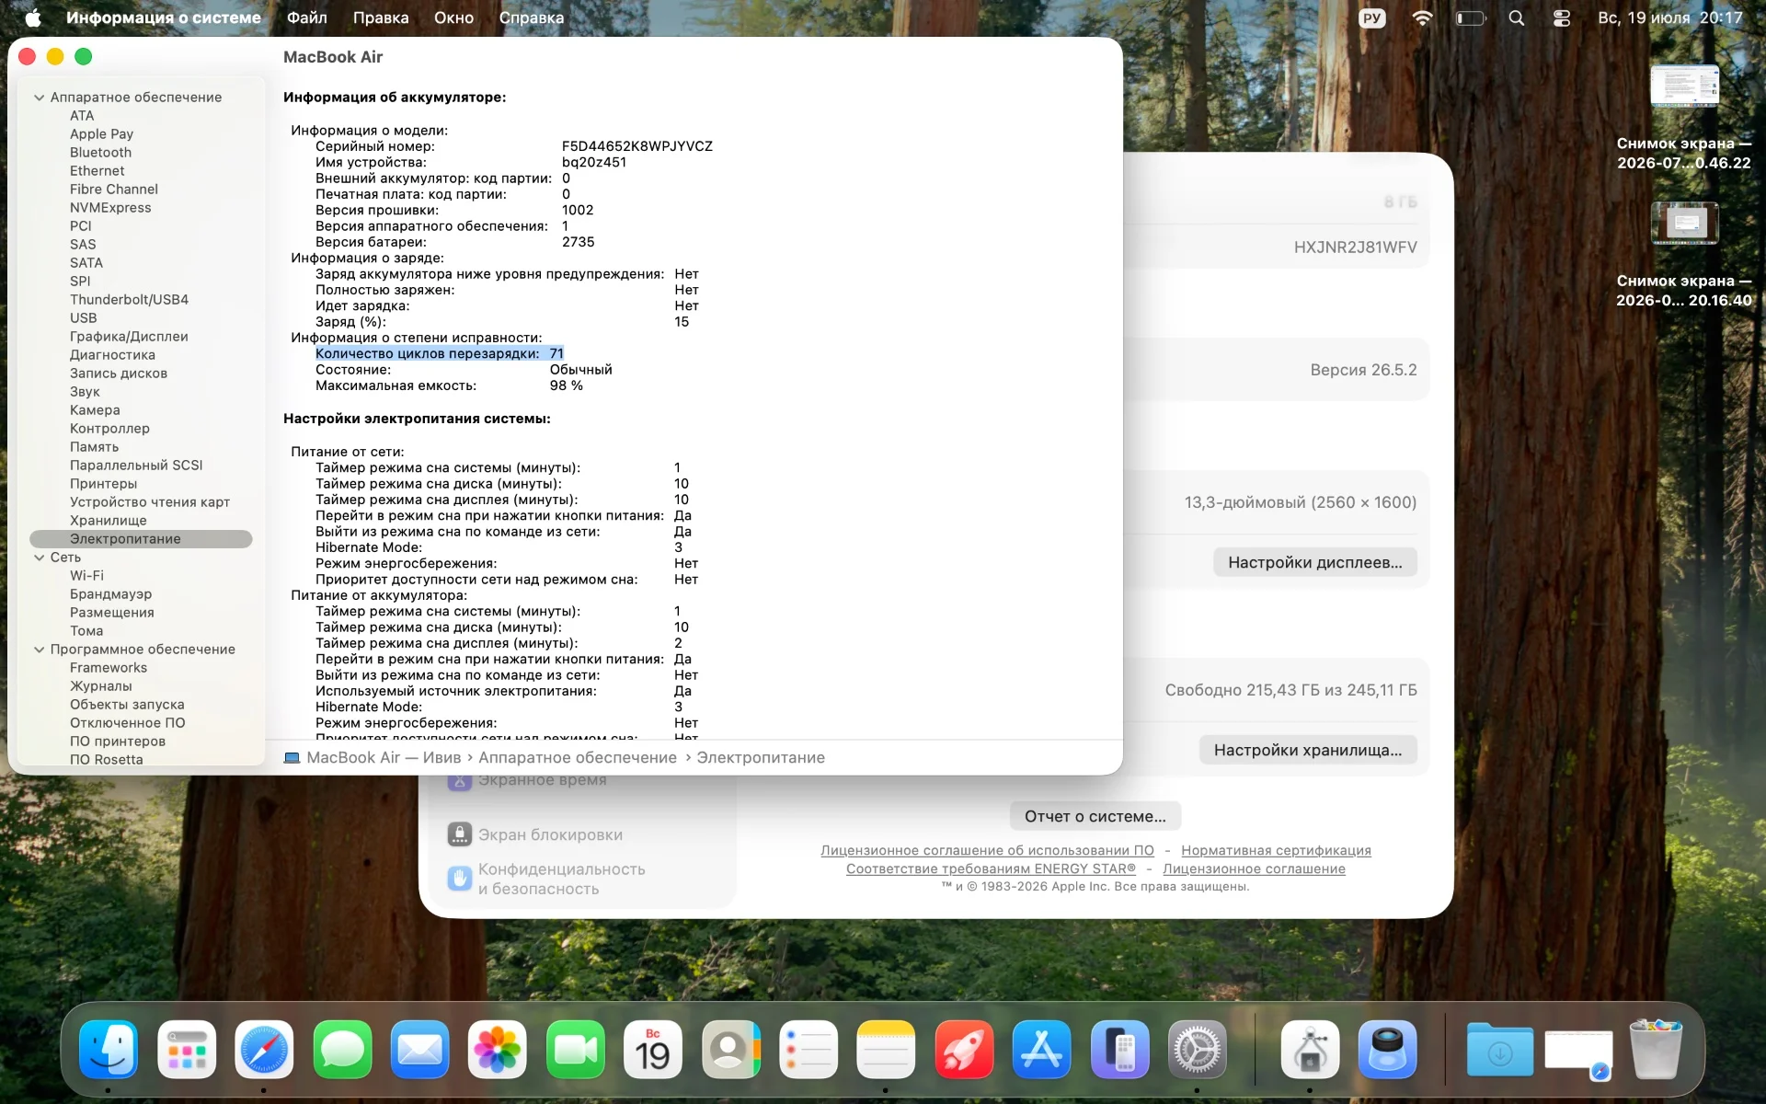The image size is (1766, 1104).
Task: Select Frameworks in the sidebar
Action: click(108, 668)
